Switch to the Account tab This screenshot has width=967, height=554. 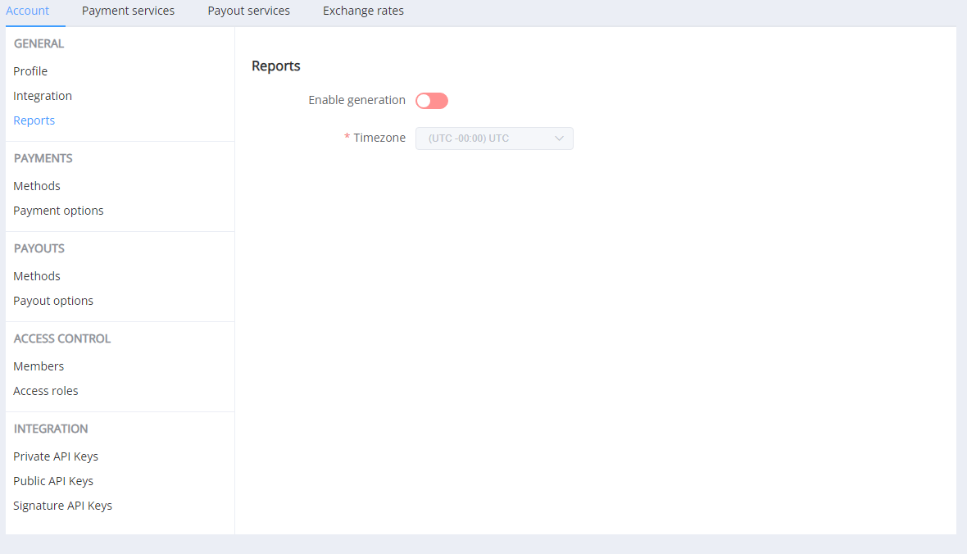(x=28, y=11)
